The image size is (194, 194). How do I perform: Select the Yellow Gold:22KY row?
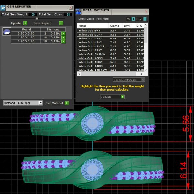[x=110, y=50]
